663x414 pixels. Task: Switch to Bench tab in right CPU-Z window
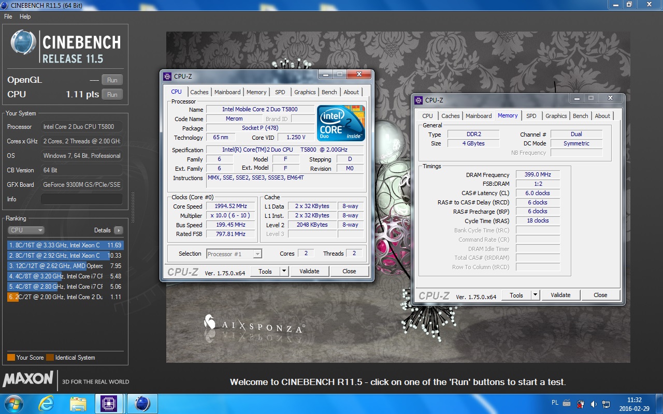click(x=581, y=116)
